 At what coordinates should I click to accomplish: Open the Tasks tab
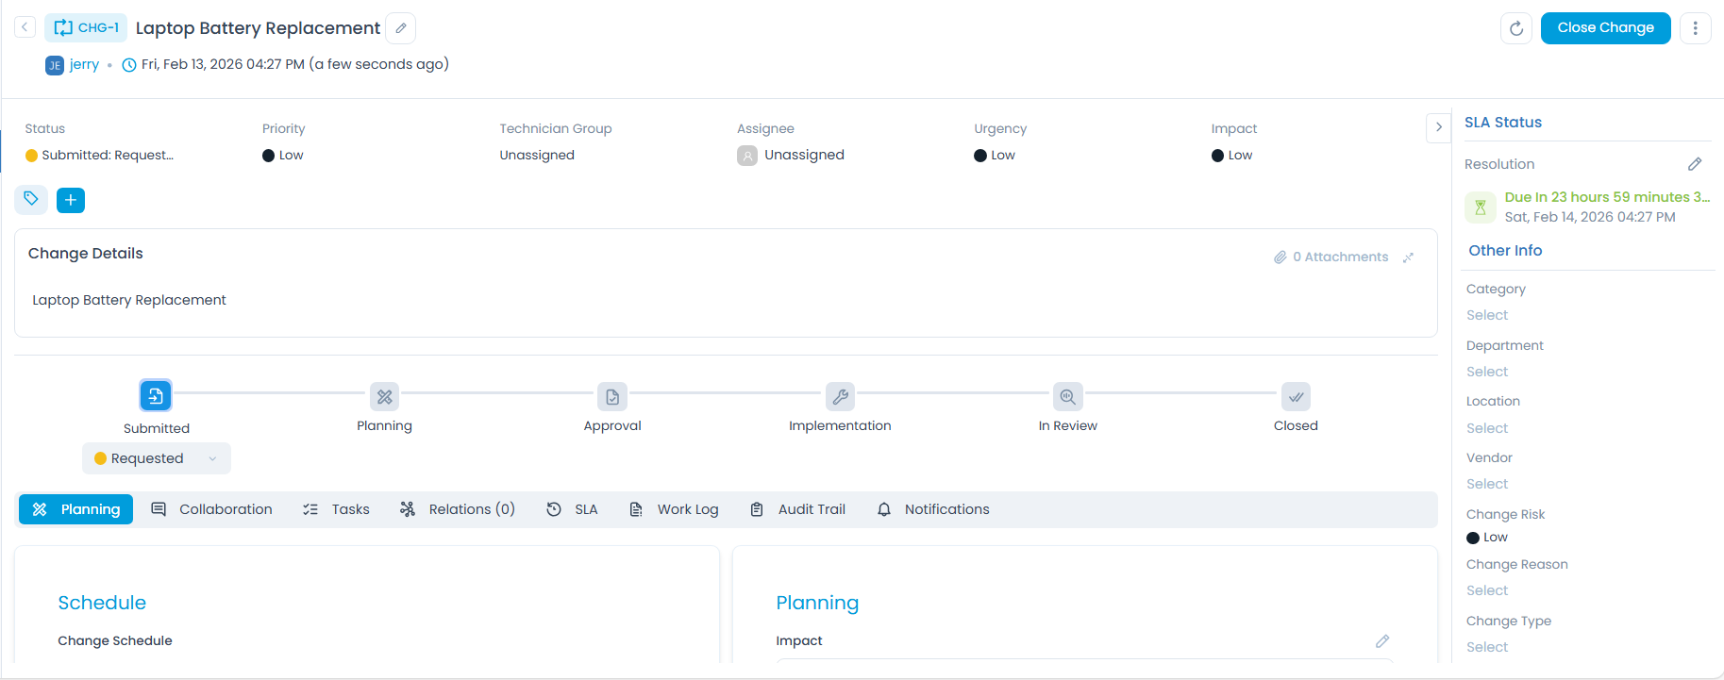tap(337, 509)
